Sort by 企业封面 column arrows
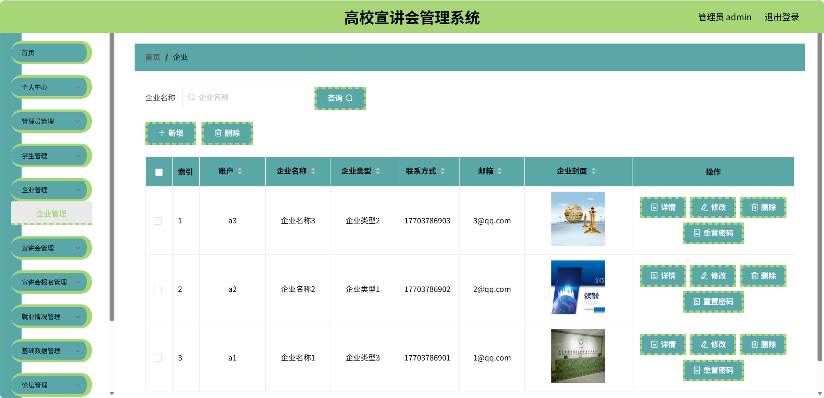This screenshot has height=398, width=824. 594,171
